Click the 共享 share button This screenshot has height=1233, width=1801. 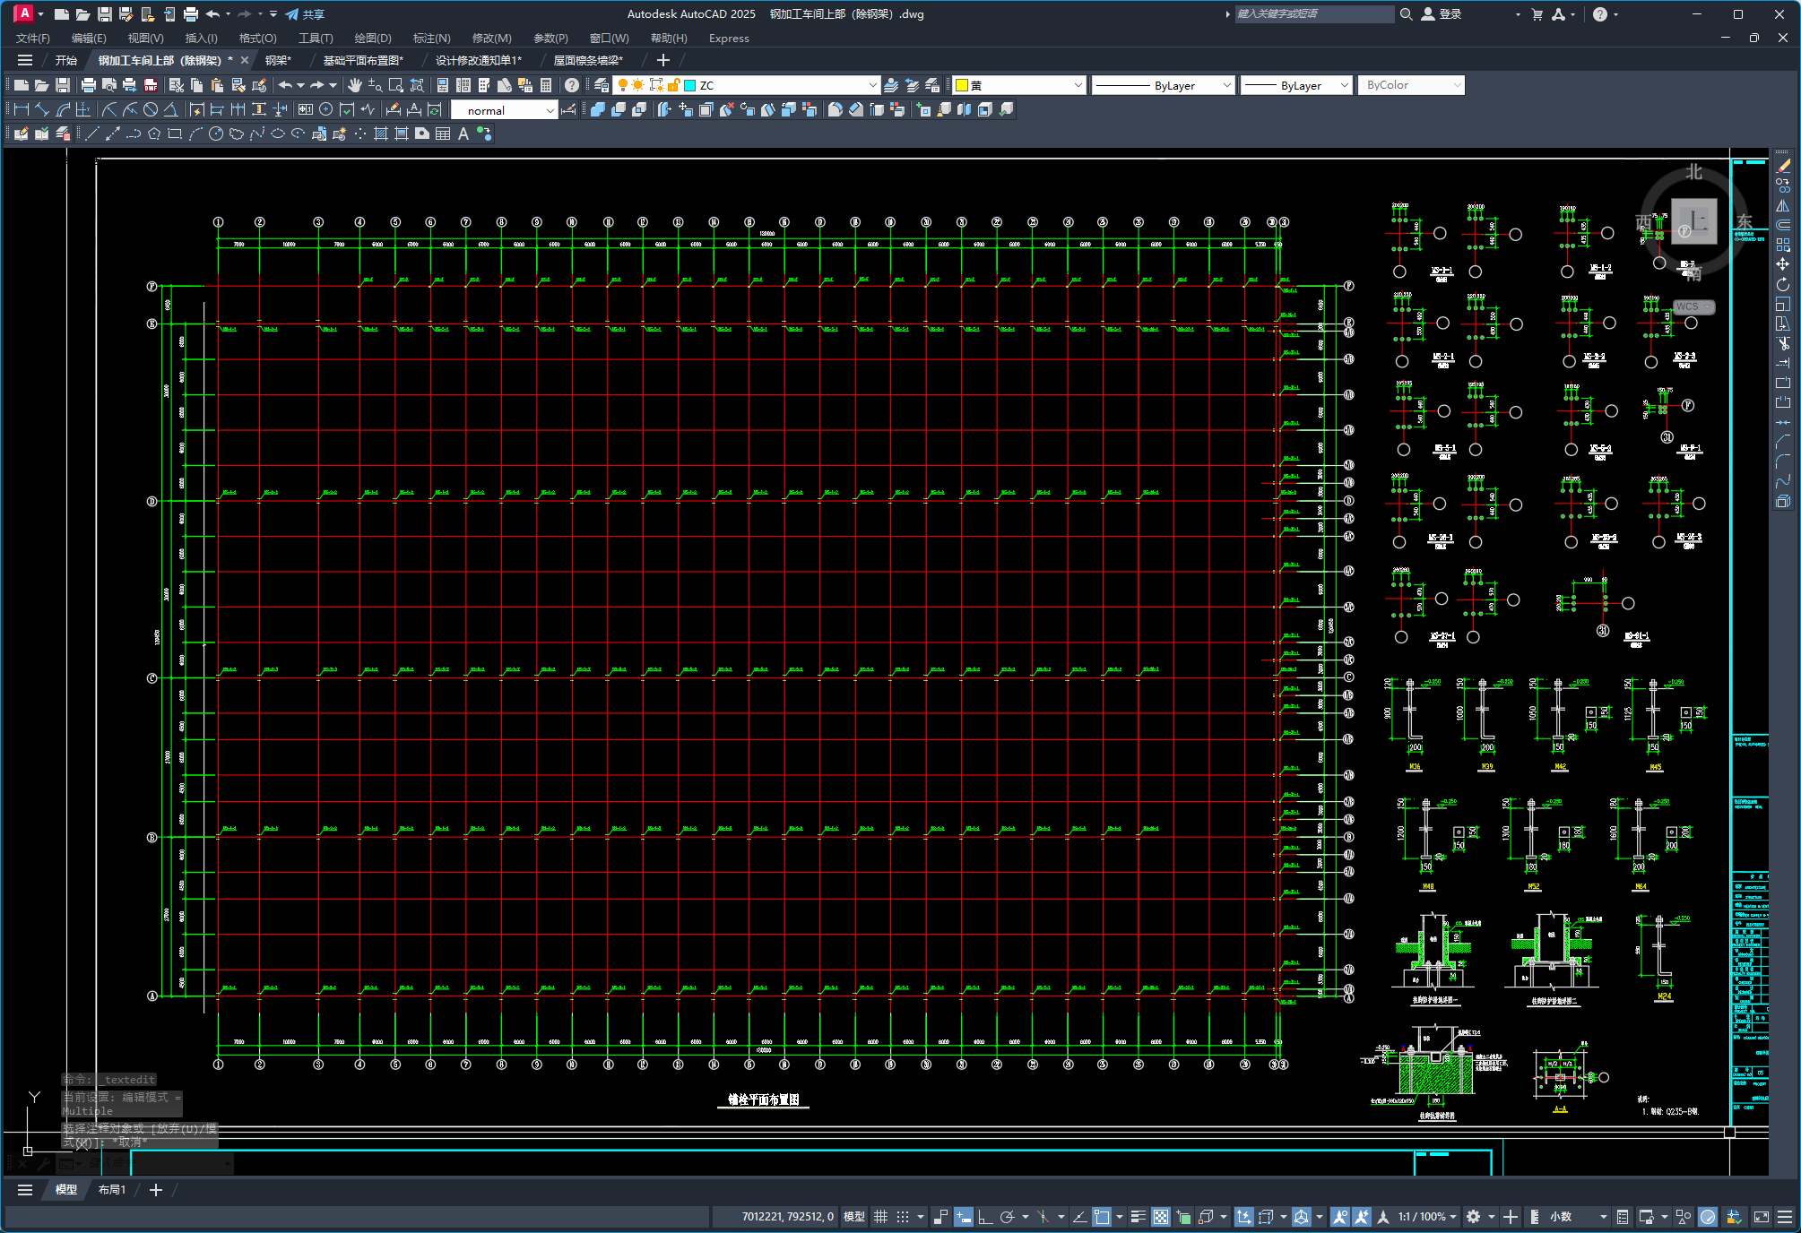305,14
